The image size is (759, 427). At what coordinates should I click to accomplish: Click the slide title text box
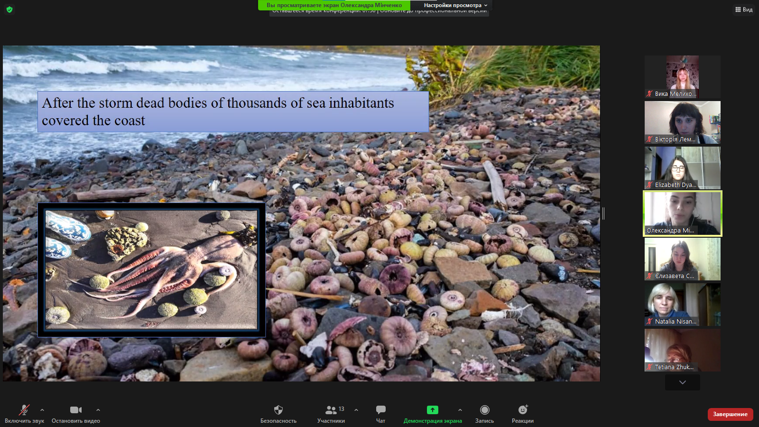[233, 112]
